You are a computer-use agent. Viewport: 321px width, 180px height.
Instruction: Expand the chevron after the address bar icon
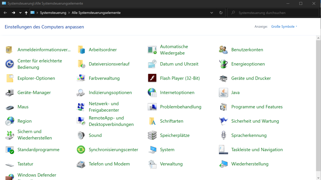pos(37,13)
